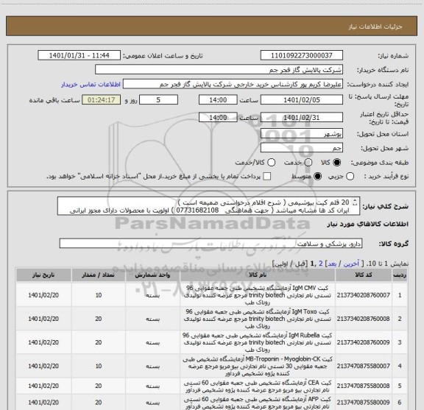This screenshot has width=424, height=410.
Task: Open results page 2
Action: pos(321,264)
